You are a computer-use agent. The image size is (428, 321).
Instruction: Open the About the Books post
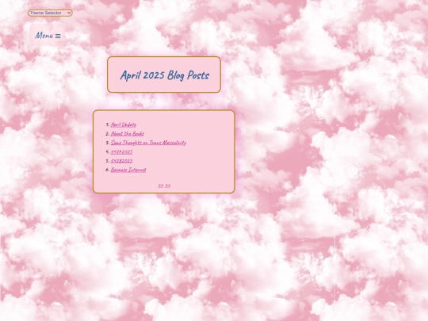128,134
